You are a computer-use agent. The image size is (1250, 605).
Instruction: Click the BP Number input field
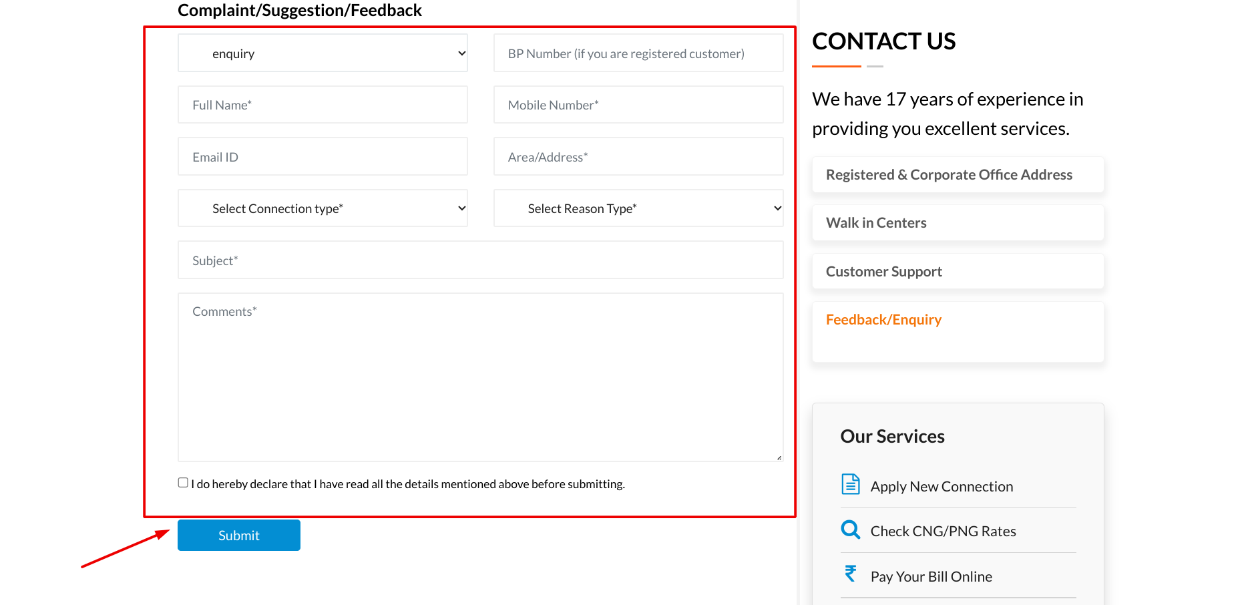click(638, 53)
